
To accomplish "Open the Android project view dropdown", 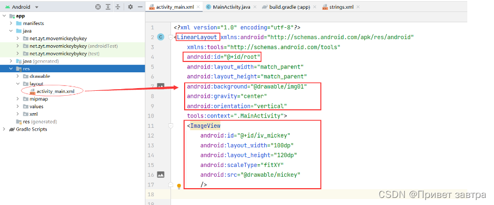I will click(x=21, y=7).
